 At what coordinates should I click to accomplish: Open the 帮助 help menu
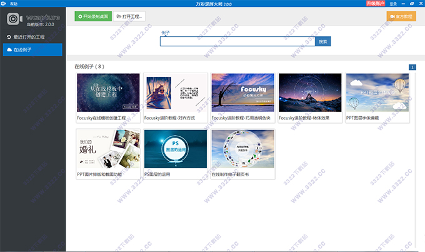tap(14, 4)
